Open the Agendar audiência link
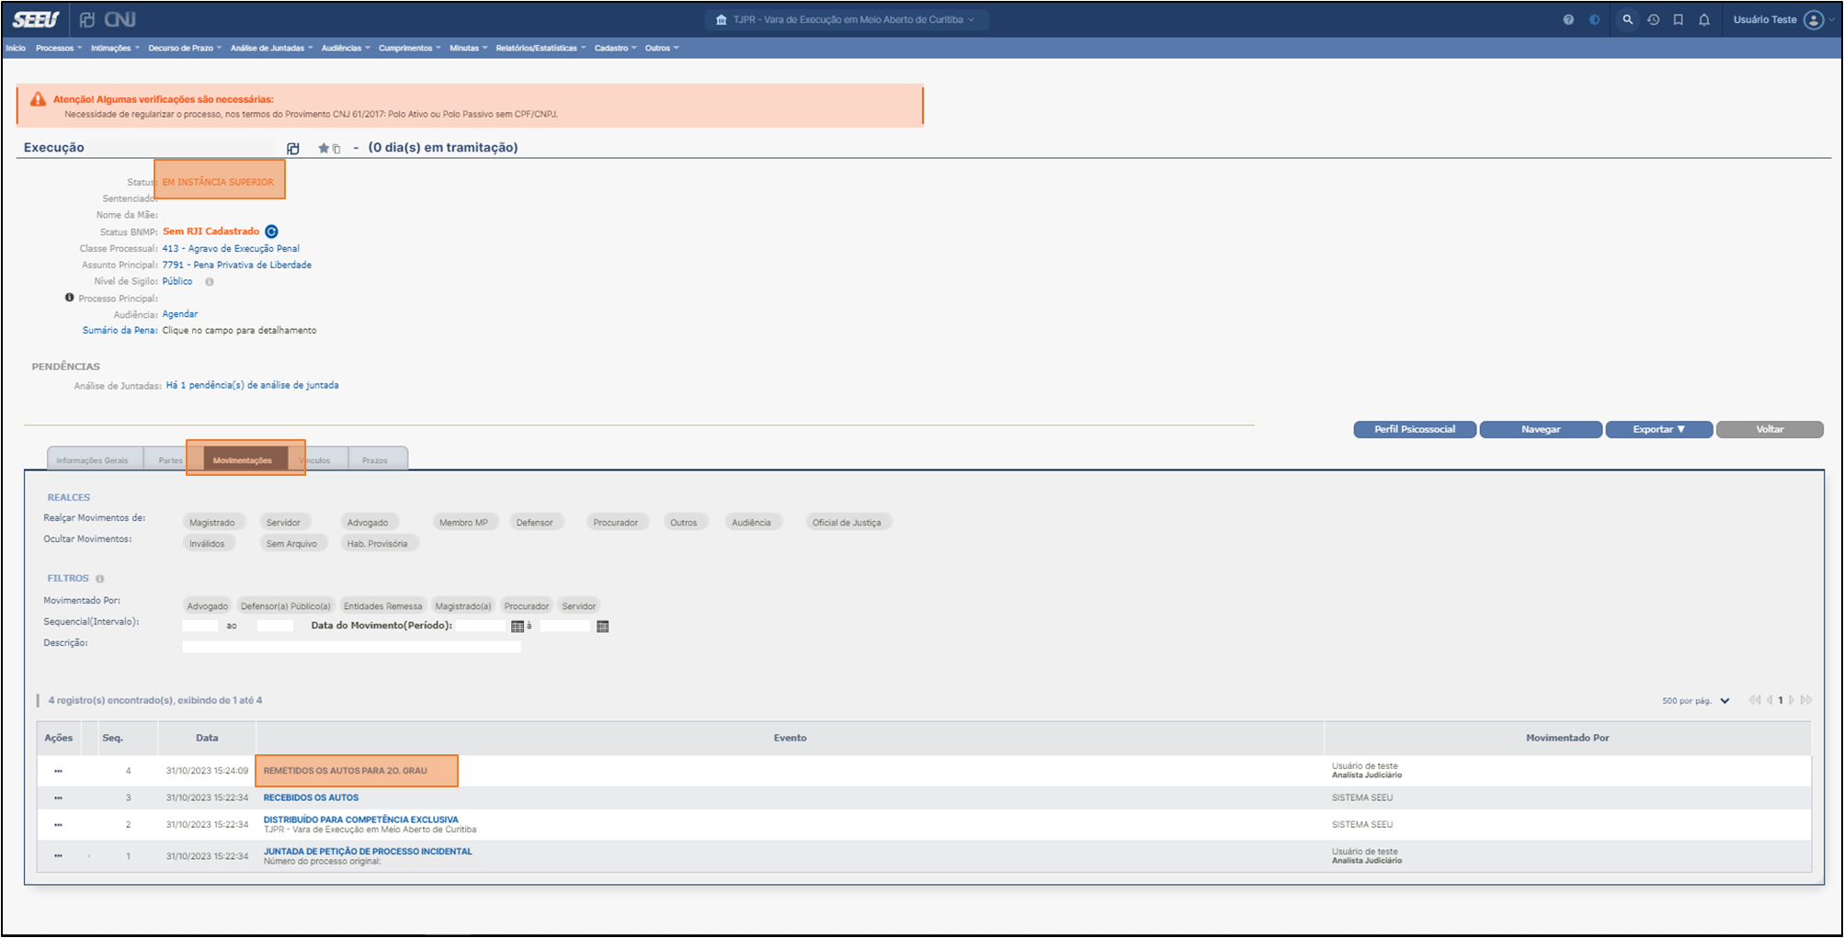The image size is (1844, 938). point(179,314)
